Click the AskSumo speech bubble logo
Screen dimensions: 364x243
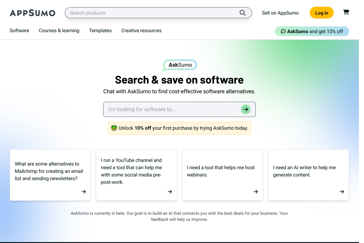coord(179,65)
